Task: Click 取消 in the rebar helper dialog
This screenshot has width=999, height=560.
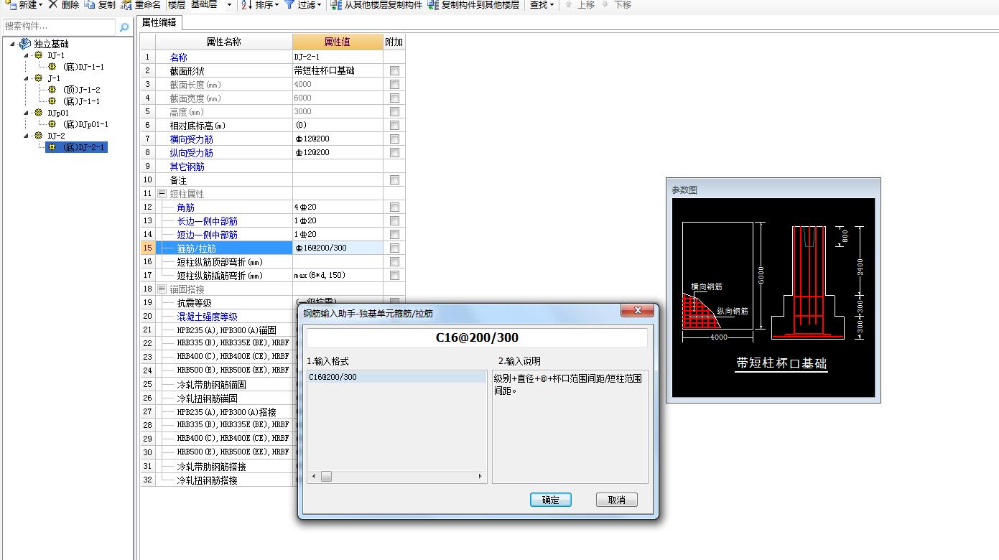Action: coord(616,500)
